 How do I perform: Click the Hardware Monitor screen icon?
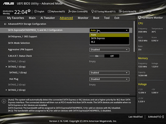pyautogui.click(x=139, y=18)
